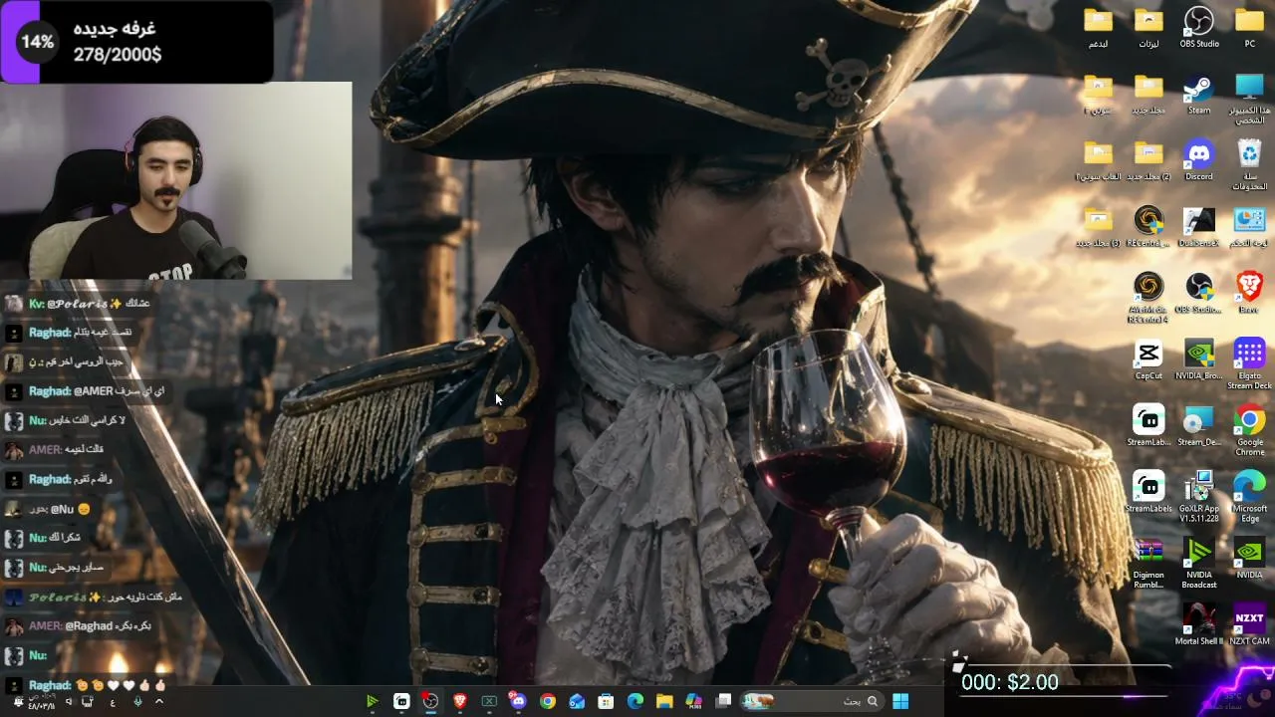Image resolution: width=1275 pixels, height=717 pixels.
Task: Open AVerMedia RECentral 4 shortcut
Action: tap(1147, 297)
